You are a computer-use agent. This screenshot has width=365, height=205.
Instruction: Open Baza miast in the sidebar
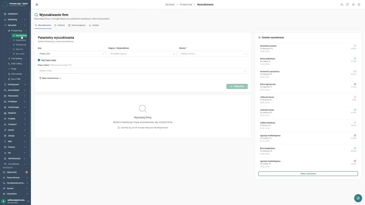point(20,54)
